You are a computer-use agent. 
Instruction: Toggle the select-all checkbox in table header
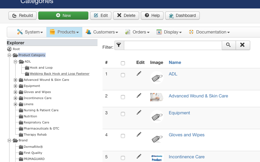tap(123, 63)
